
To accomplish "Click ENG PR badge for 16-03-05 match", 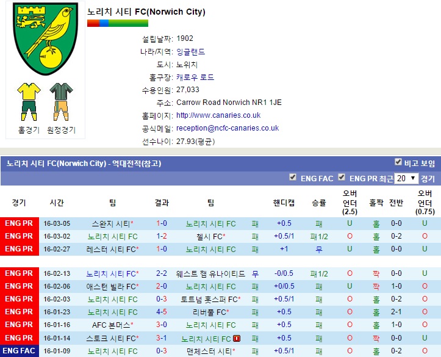I will (19, 223).
